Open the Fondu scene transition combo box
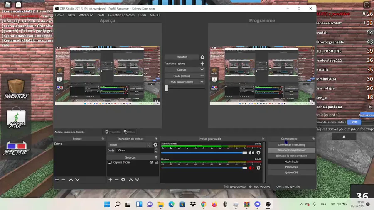The image size is (374, 210). [130, 145]
